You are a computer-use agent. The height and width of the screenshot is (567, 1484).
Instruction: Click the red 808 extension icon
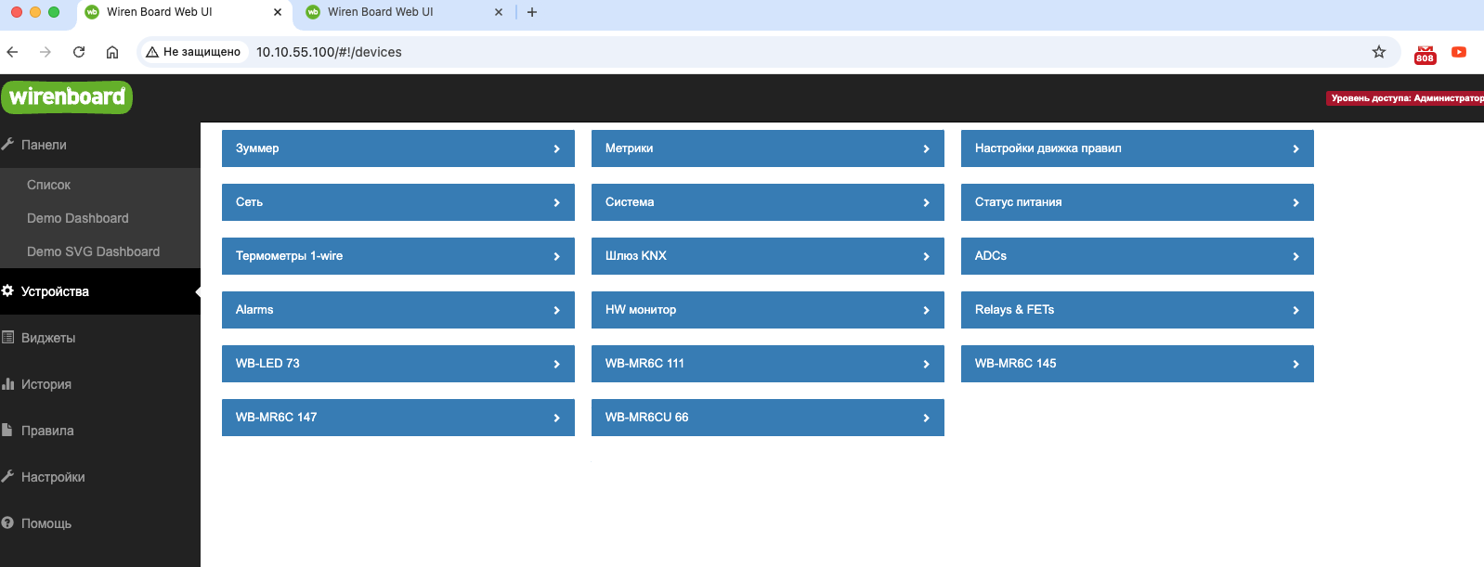point(1425,54)
